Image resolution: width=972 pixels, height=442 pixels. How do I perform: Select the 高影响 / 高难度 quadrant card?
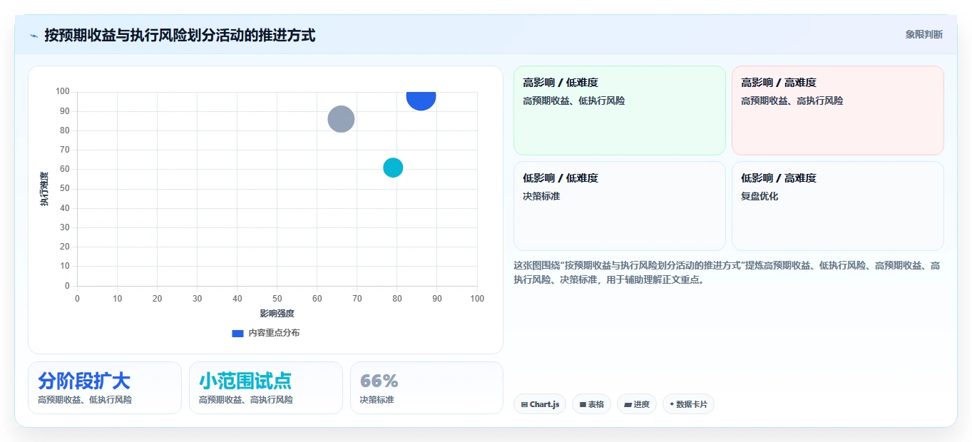tap(837, 110)
